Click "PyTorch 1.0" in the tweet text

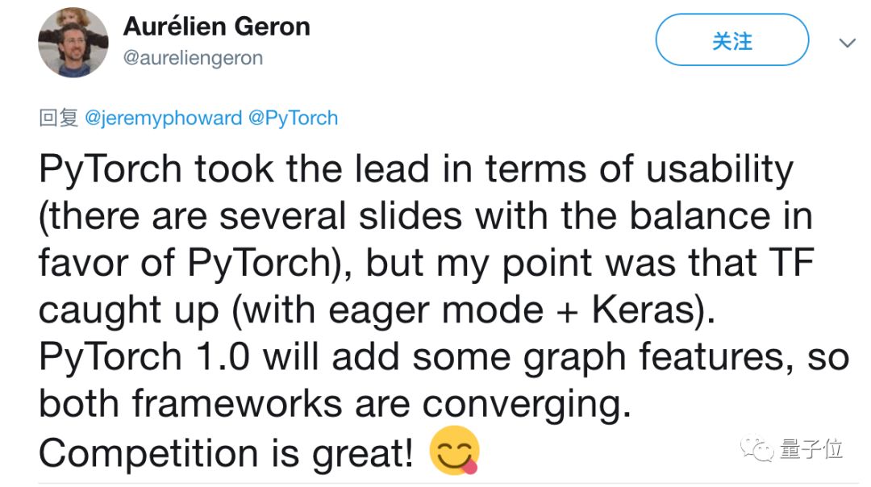coord(133,356)
